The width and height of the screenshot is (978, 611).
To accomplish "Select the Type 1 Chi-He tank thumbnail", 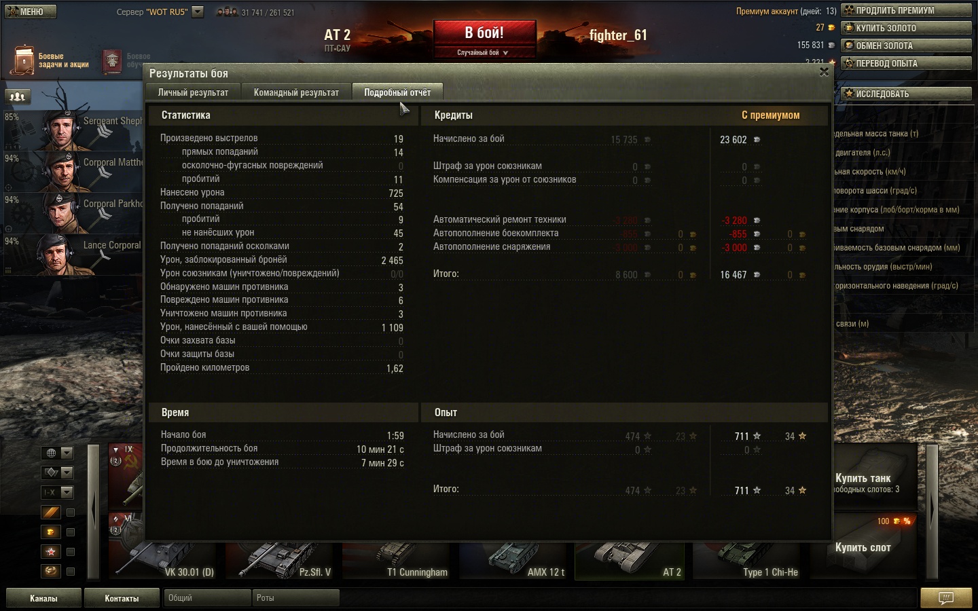I will (750, 560).
